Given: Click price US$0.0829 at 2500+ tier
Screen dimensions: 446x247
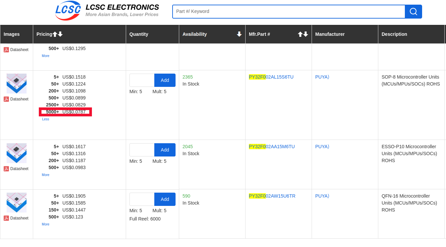Looking at the screenshot, I should [x=74, y=105].
